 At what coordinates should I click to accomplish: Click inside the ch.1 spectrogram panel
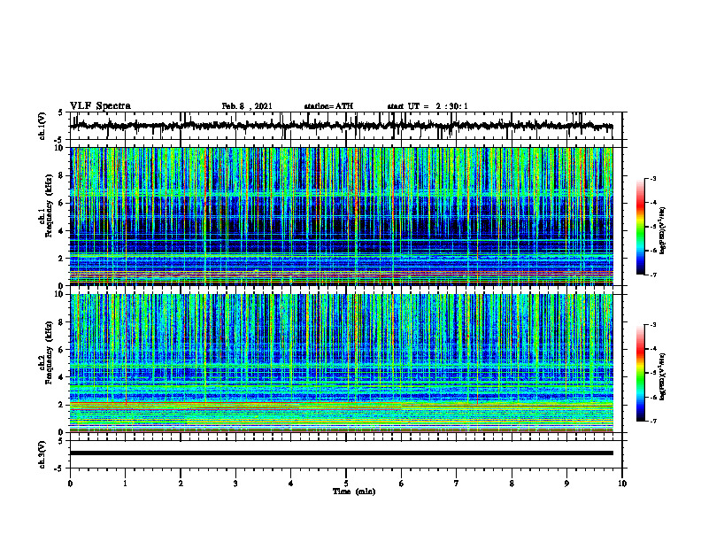point(341,216)
